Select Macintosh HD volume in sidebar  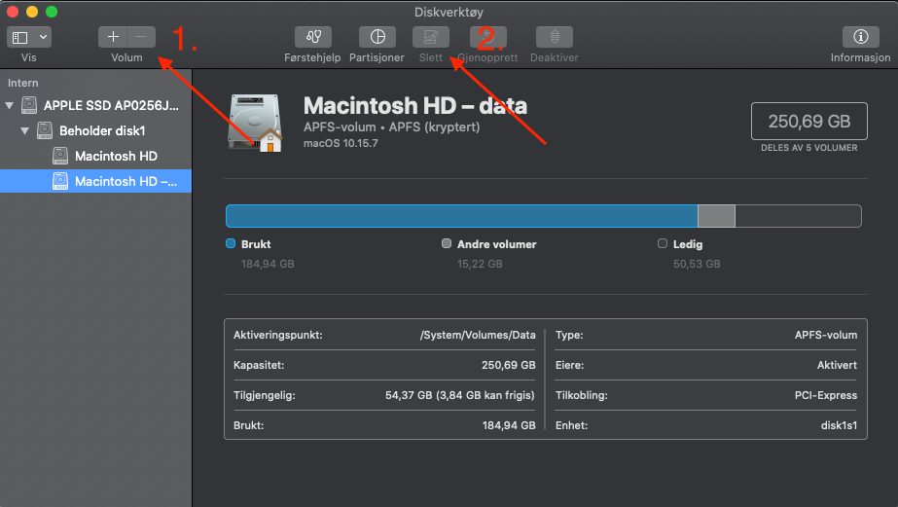pos(95,156)
